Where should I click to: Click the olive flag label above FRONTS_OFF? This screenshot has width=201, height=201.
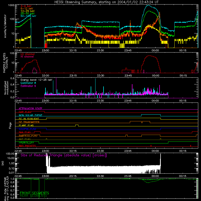[x=25, y=139]
